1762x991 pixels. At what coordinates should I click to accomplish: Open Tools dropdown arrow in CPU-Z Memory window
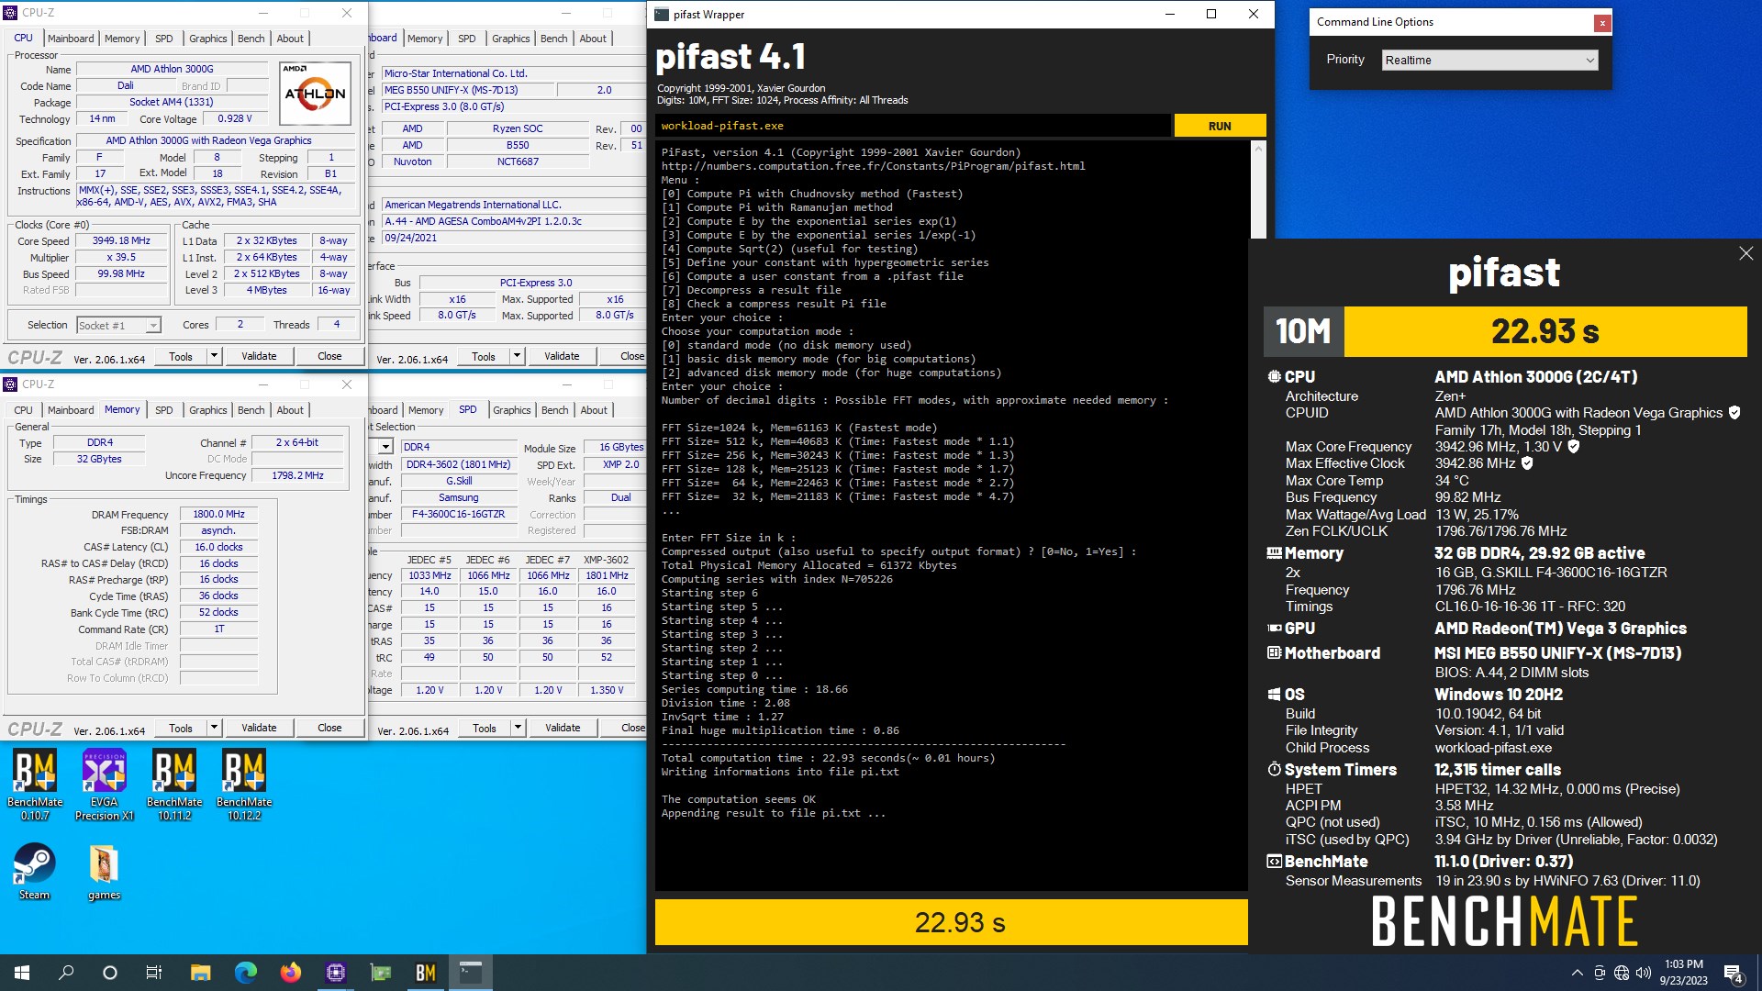pos(214,728)
